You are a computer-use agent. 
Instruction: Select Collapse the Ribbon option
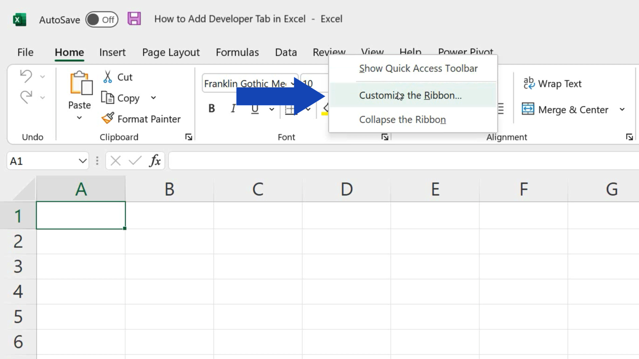(x=402, y=119)
